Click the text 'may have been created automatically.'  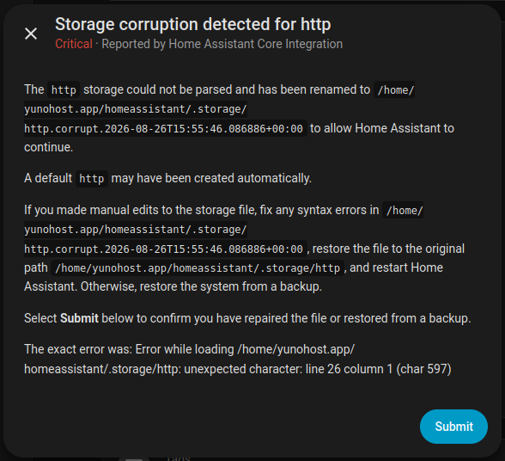[x=211, y=178]
